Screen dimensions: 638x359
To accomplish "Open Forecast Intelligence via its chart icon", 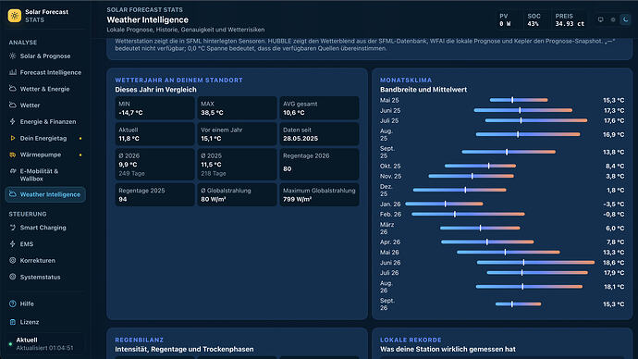I will click(x=13, y=72).
